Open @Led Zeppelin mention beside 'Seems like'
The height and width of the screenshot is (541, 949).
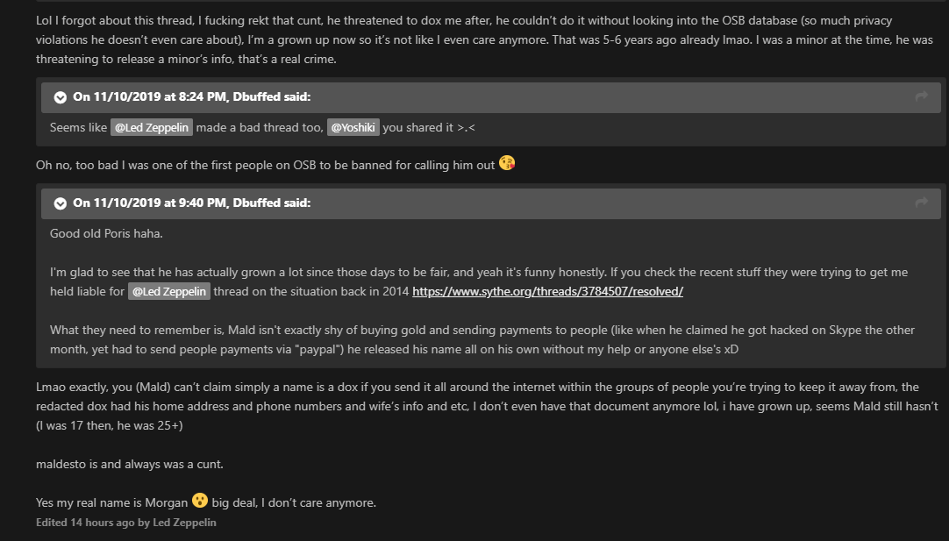click(152, 127)
